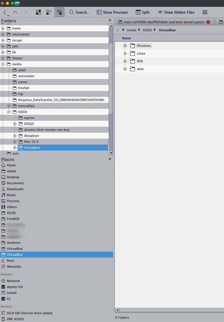Expand the Mac OS X tree node

pyautogui.click(x=15, y=142)
